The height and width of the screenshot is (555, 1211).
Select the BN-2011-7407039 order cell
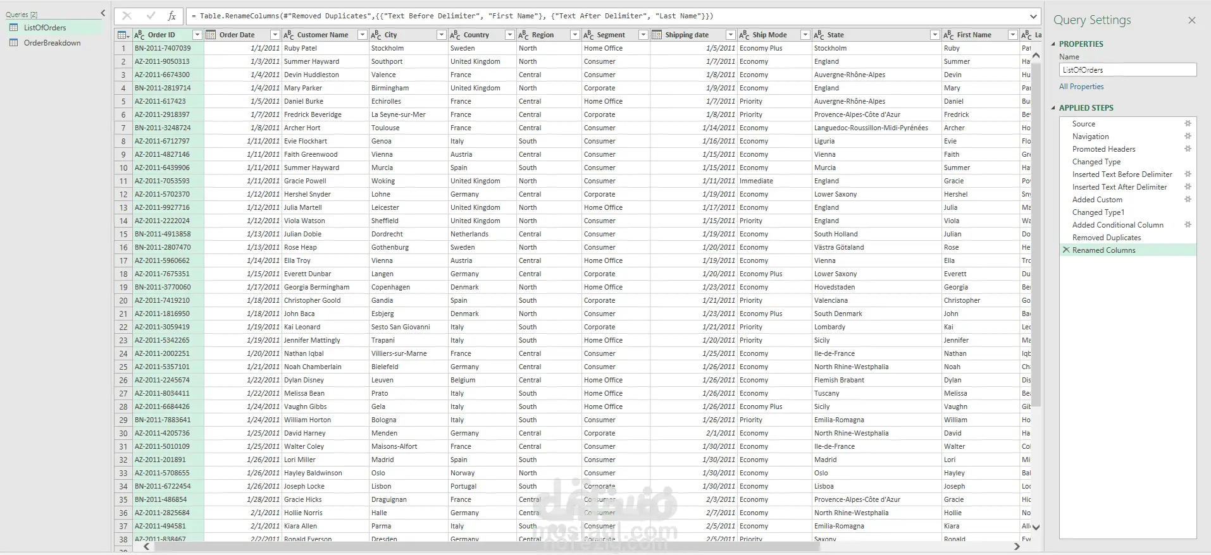(x=168, y=48)
